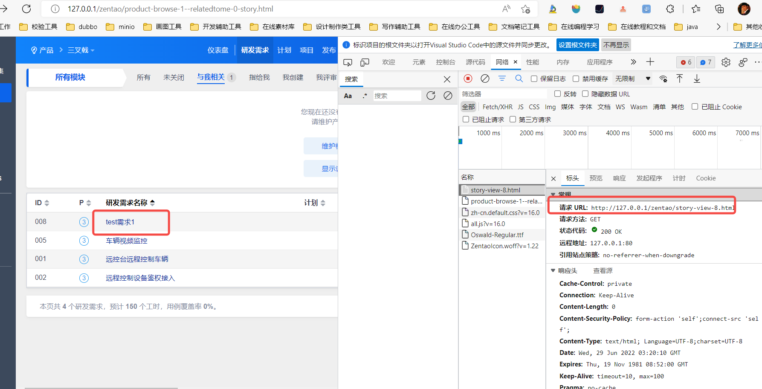
Task: Toggle the 隐藏数据 URL checkbox
Action: pos(585,94)
